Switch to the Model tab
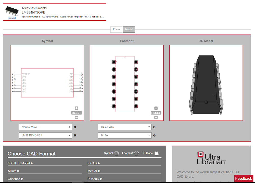Screen dimensions: 255x183 [129, 29]
